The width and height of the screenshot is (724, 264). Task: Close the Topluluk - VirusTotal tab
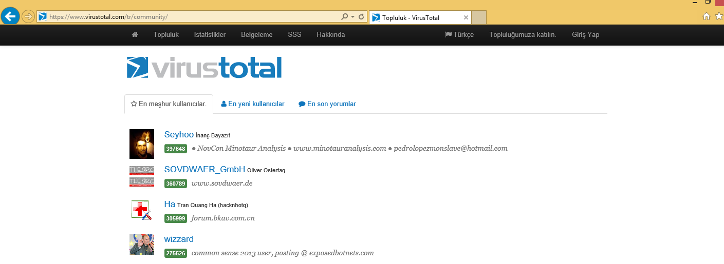[x=466, y=17]
